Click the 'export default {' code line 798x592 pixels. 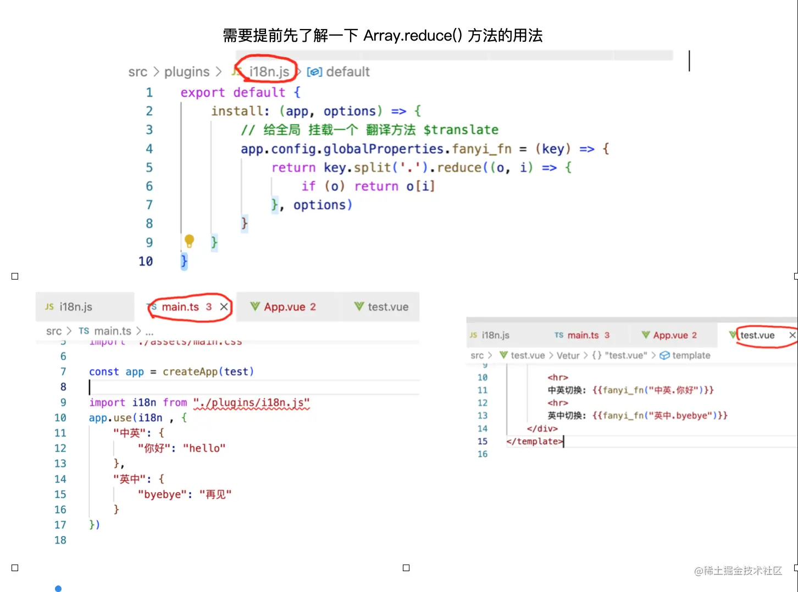point(240,92)
